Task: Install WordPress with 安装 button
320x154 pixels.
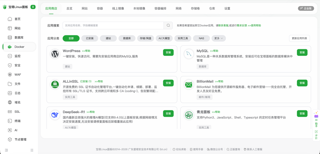Action: point(168,53)
